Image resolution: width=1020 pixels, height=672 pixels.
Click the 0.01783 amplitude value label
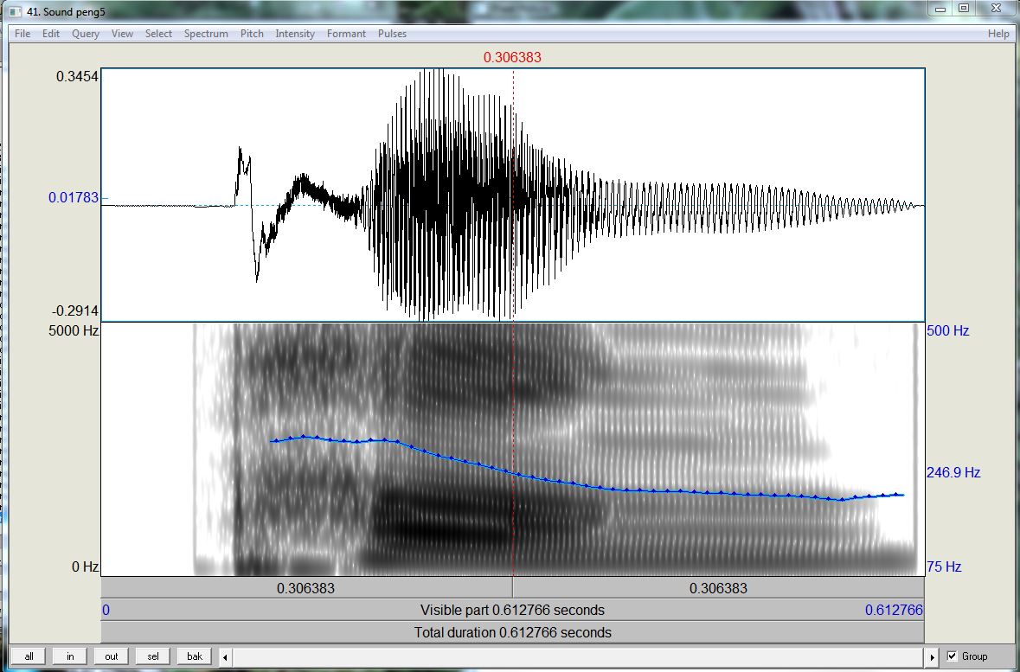74,197
